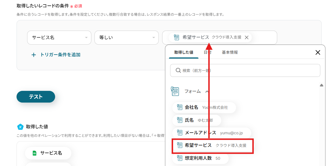Image resolution: width=334 pixels, height=166 pixels.
Task: Close the value picker popup
Action: click(x=318, y=52)
